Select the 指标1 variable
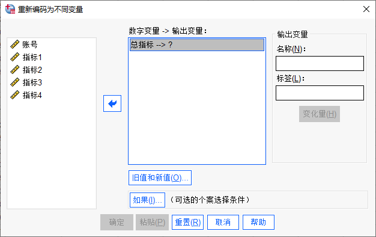 [x=32, y=57]
